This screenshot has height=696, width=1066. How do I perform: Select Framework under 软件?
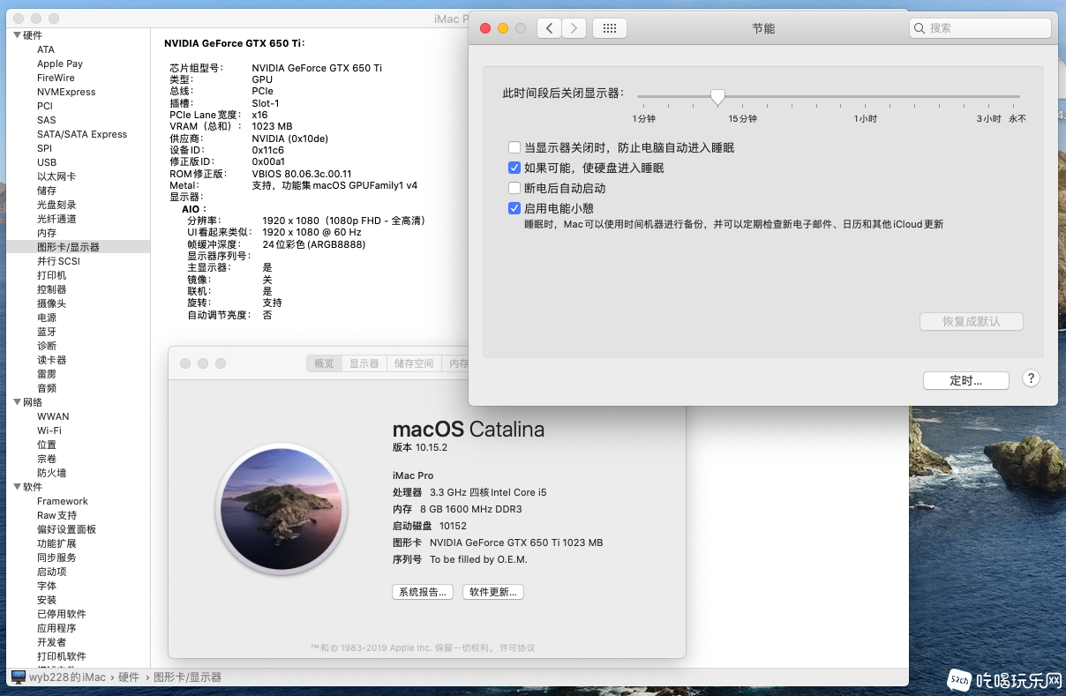click(x=63, y=501)
